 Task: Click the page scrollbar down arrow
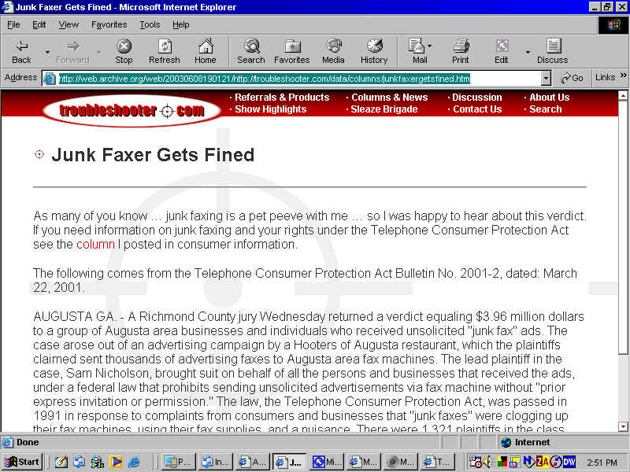coord(623,426)
